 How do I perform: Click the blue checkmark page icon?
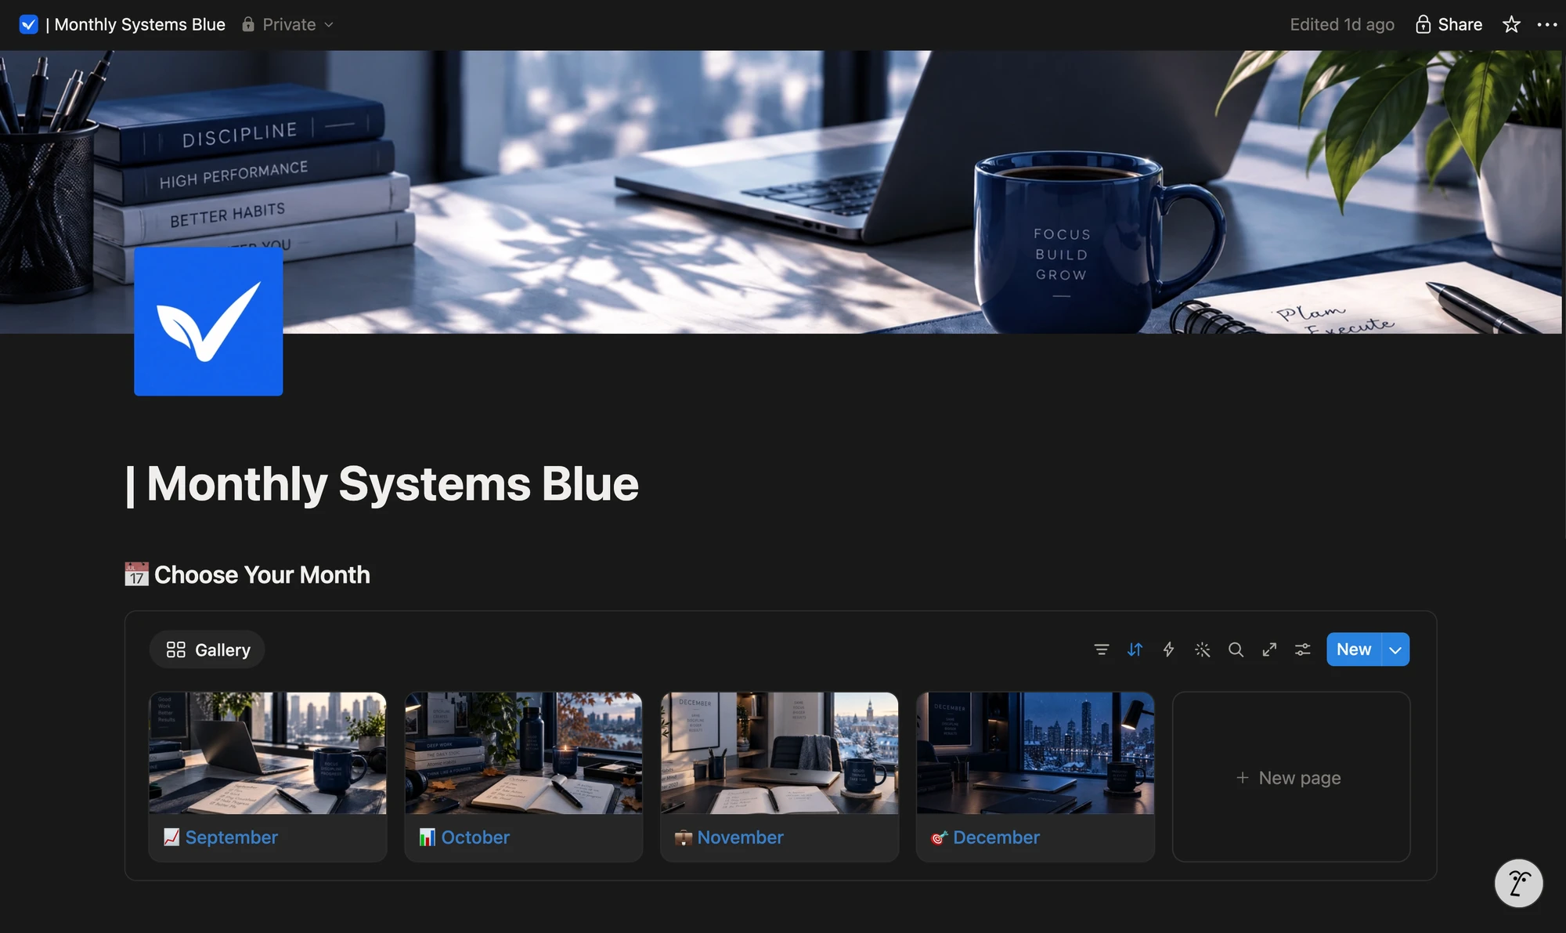click(x=208, y=321)
